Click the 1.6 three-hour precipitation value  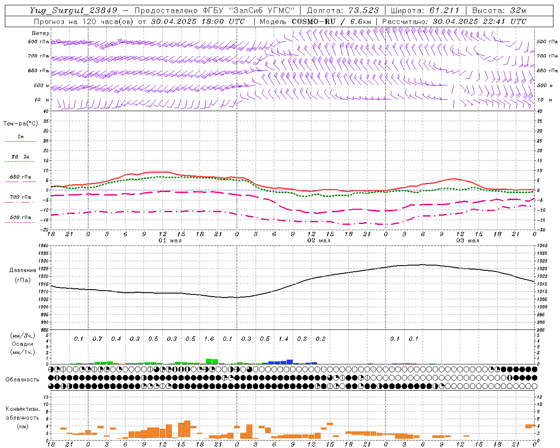click(209, 339)
